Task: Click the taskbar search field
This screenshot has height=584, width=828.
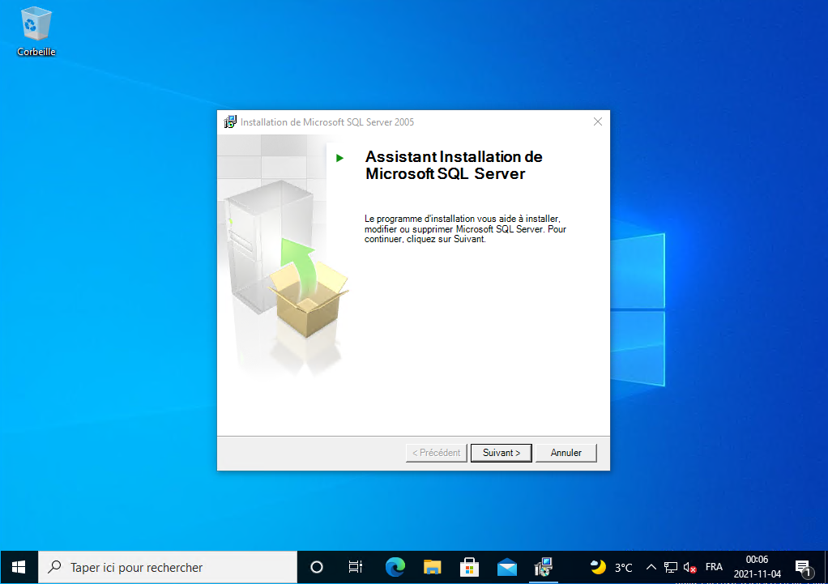Action: (x=169, y=567)
